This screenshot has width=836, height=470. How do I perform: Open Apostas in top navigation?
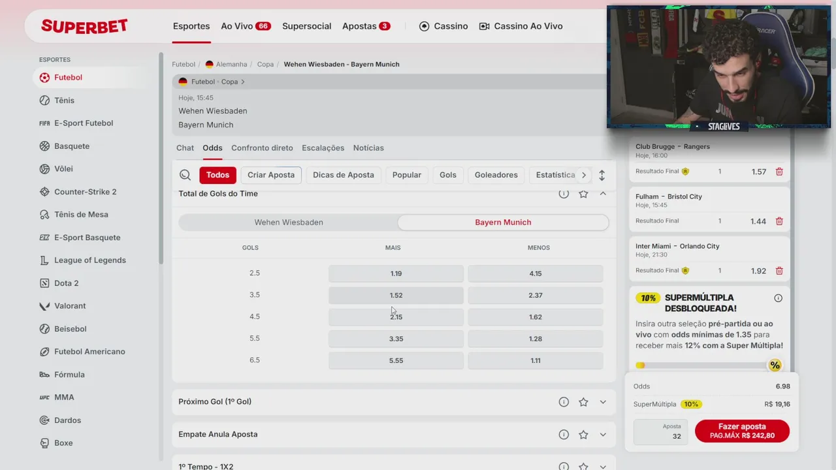click(366, 26)
